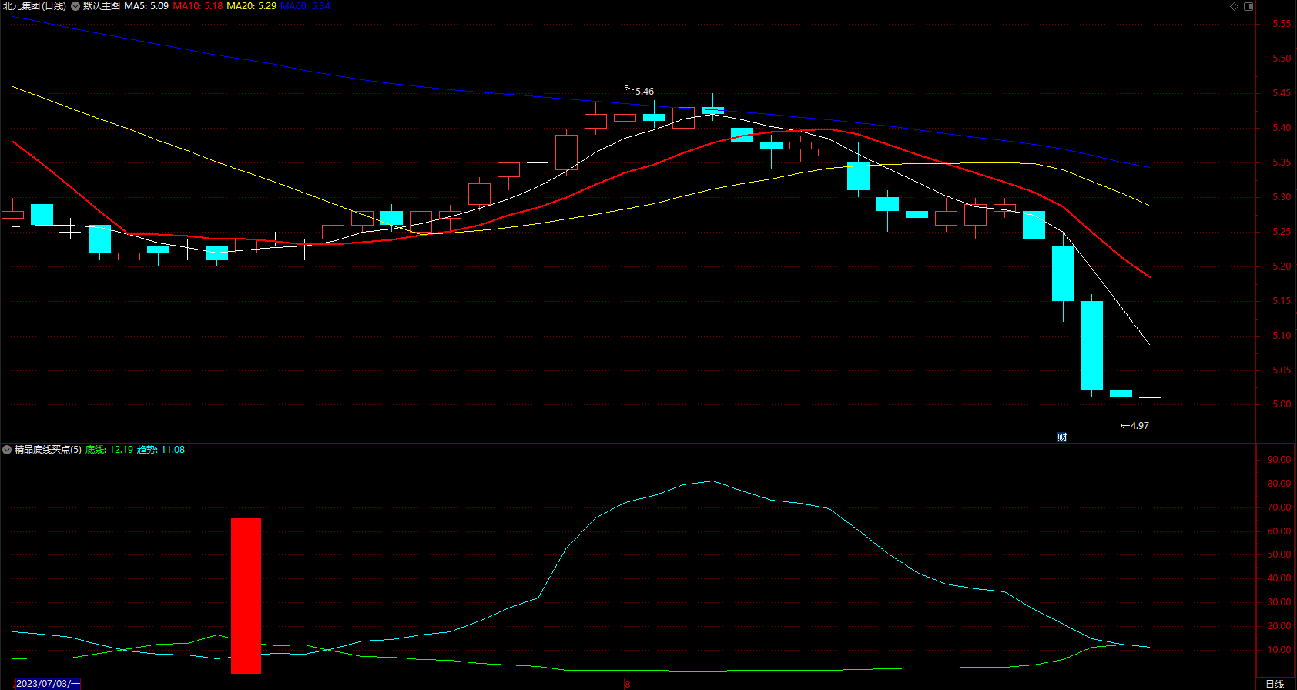Click the 默认主图 label
1297x690 pixels.
[102, 6]
